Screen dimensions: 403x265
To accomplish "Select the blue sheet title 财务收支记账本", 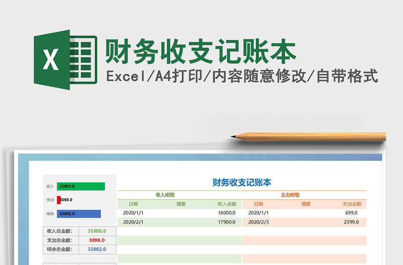I will point(242,182).
